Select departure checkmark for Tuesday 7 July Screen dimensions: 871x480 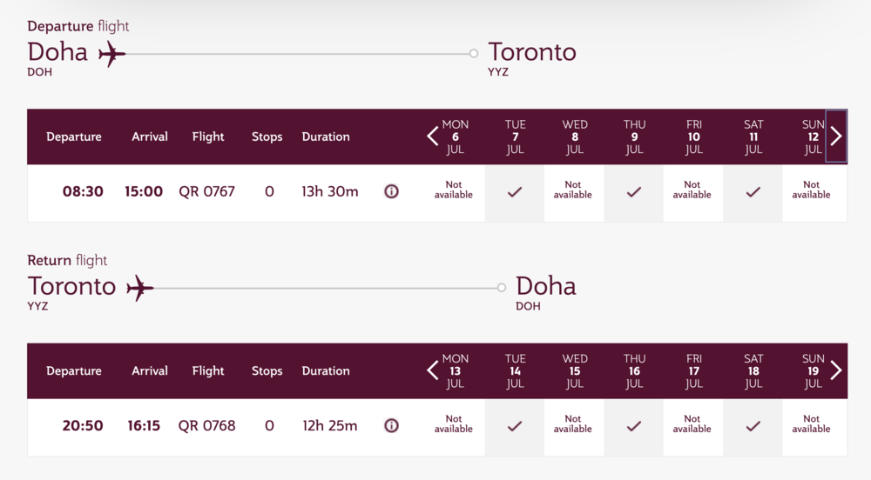tap(515, 192)
